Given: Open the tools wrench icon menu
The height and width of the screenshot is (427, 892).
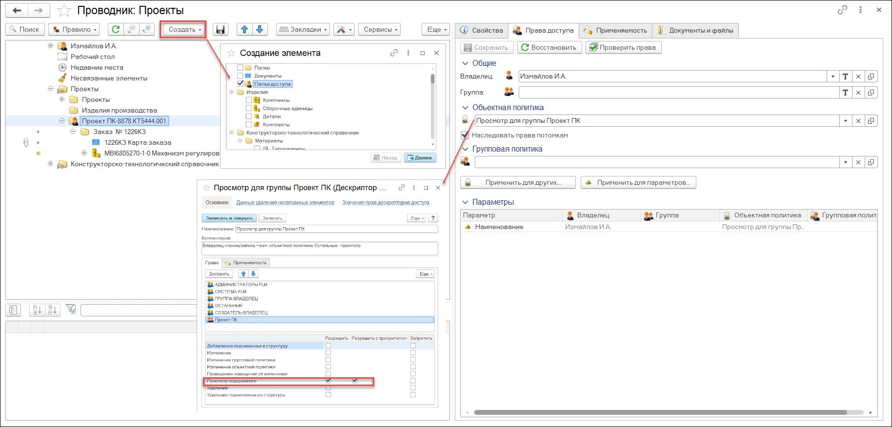Looking at the screenshot, I should (344, 29).
